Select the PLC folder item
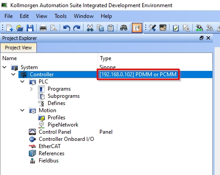Screen dimensions: 220x175 click(43, 82)
